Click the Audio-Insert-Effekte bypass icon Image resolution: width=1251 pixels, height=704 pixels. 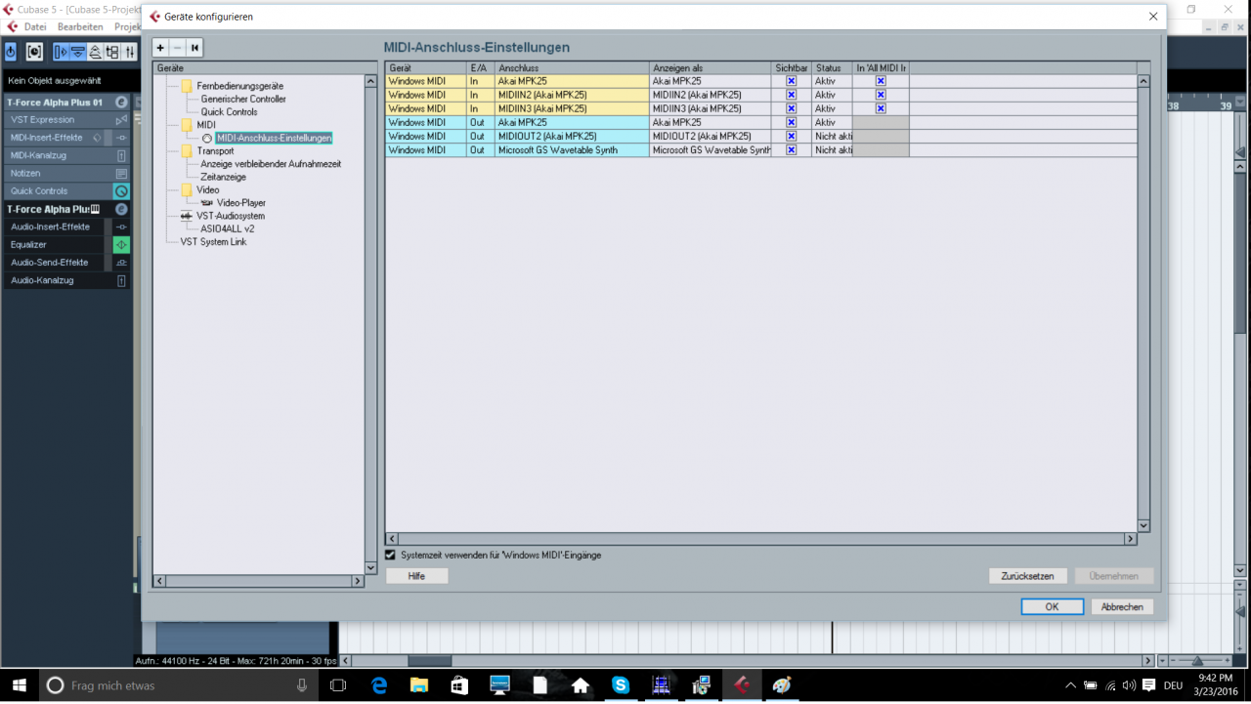(x=121, y=227)
